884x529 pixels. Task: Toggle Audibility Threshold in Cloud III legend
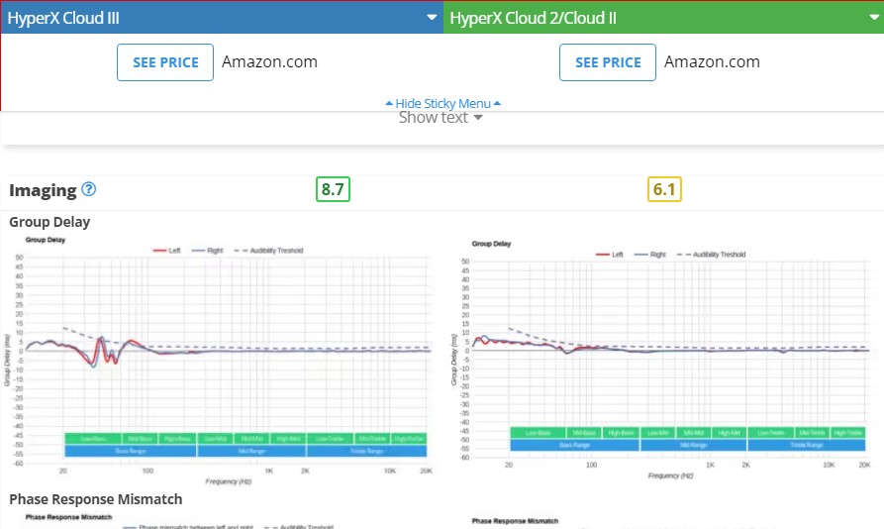[x=268, y=251]
